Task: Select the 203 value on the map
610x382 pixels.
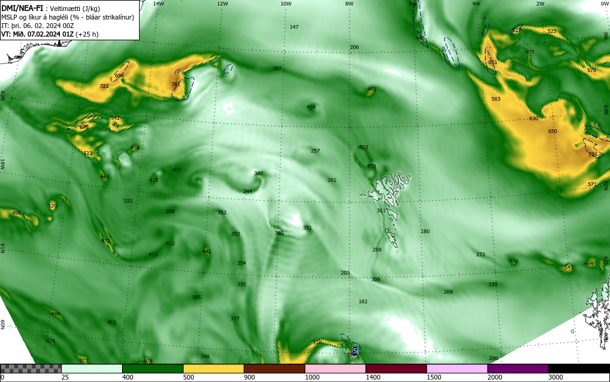Action: 345,273
